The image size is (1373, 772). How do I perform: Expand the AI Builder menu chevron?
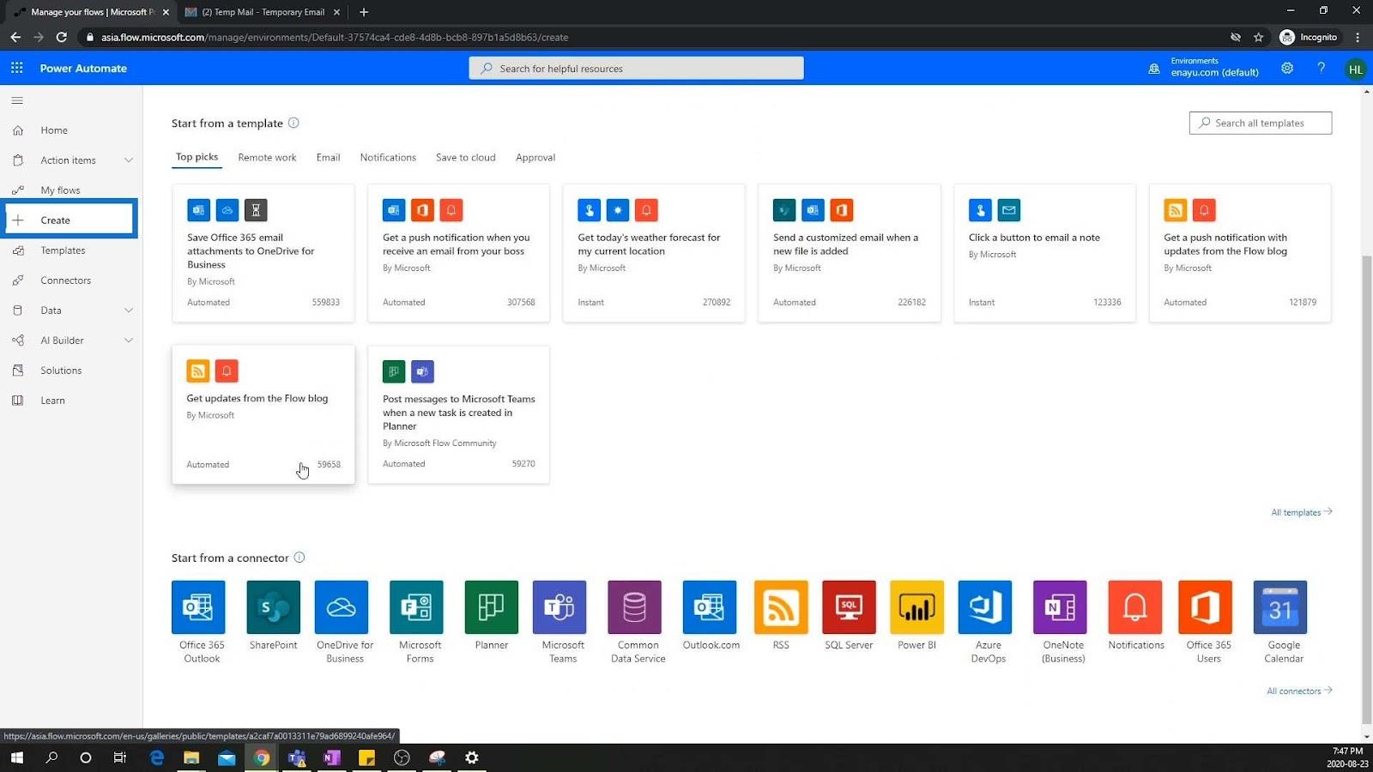pos(129,341)
